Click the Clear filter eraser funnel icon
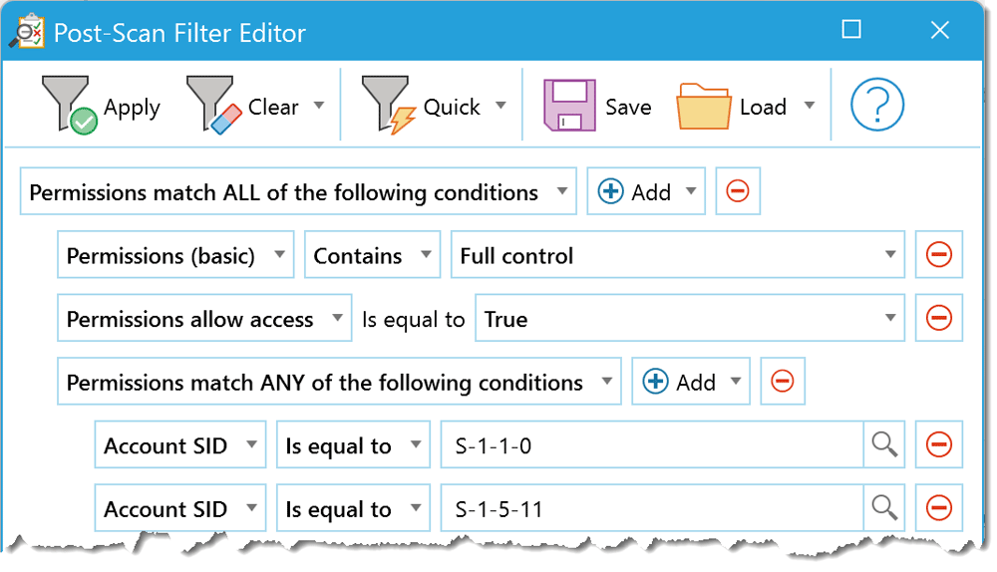Viewport: 997px width, 572px height. point(214,105)
